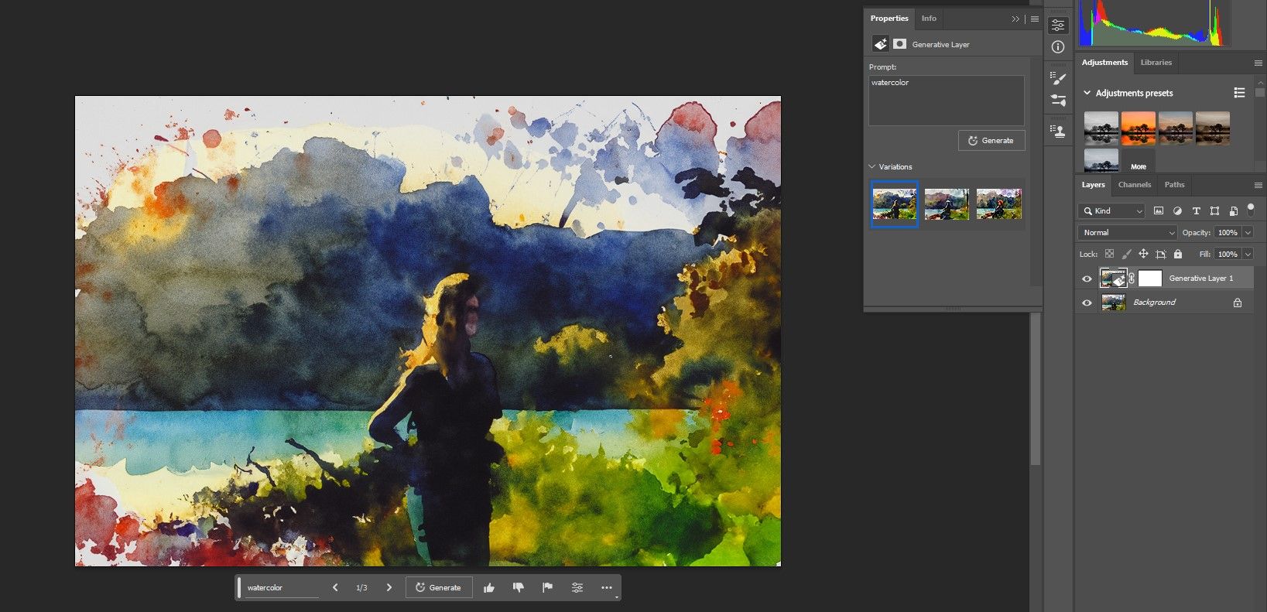
Task: Toggle the layer filtering switch on/off
Action: (x=1250, y=209)
